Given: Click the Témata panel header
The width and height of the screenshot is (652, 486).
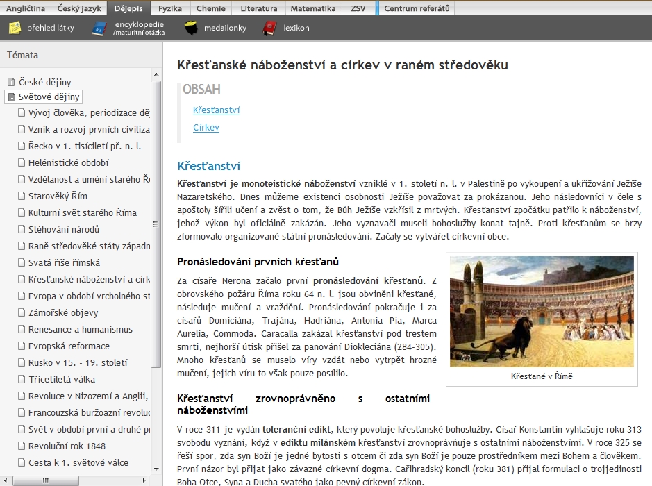Looking at the screenshot, I should tap(22, 55).
